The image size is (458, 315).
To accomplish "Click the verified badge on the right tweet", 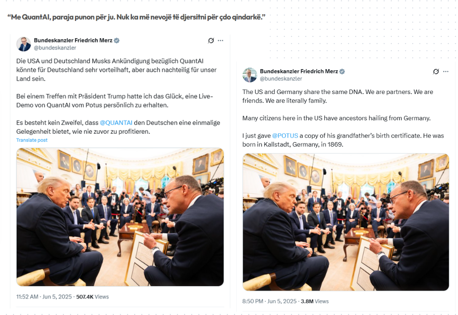I will 342,72.
